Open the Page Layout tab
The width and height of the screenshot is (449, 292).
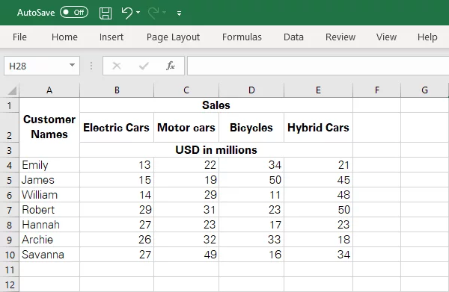[x=174, y=37]
